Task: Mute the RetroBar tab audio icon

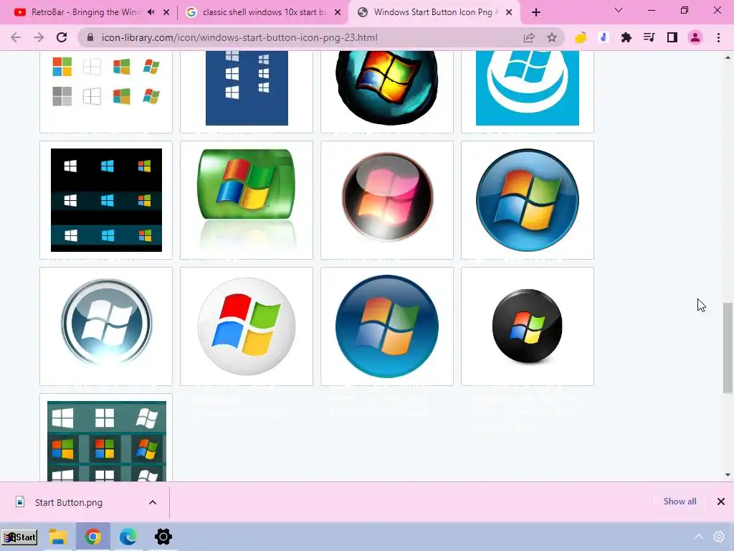Action: [x=151, y=12]
